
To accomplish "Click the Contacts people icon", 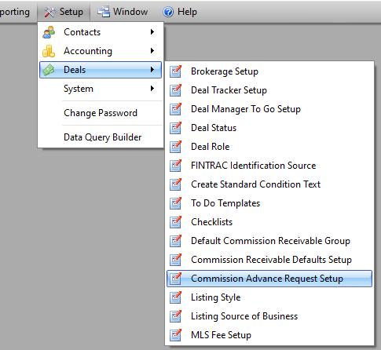I will coord(49,32).
